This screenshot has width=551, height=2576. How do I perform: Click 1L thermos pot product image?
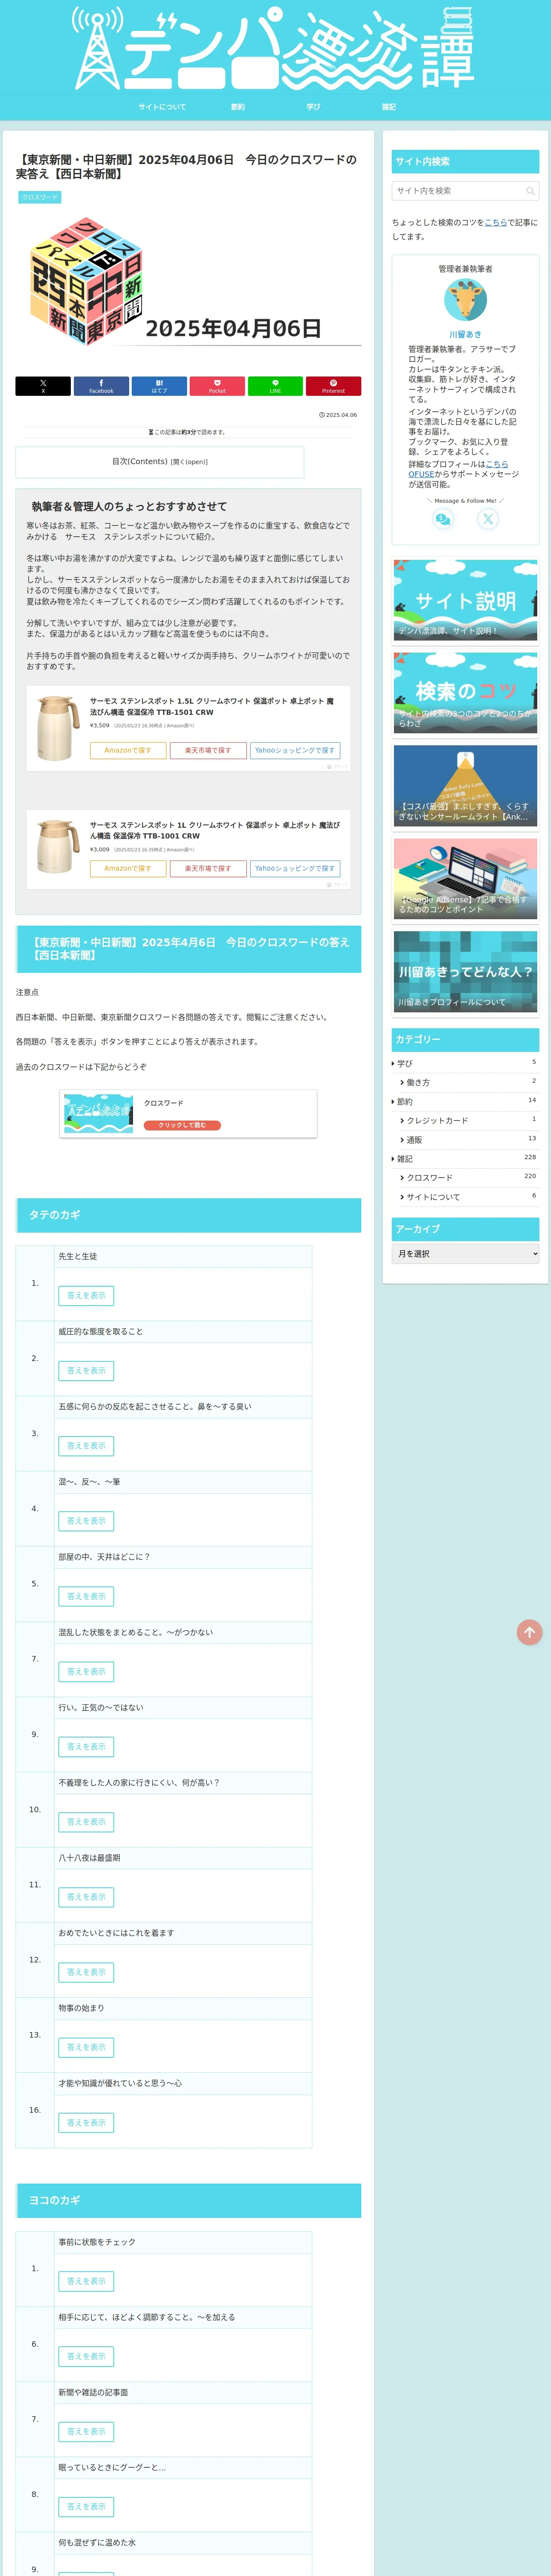pos(58,848)
